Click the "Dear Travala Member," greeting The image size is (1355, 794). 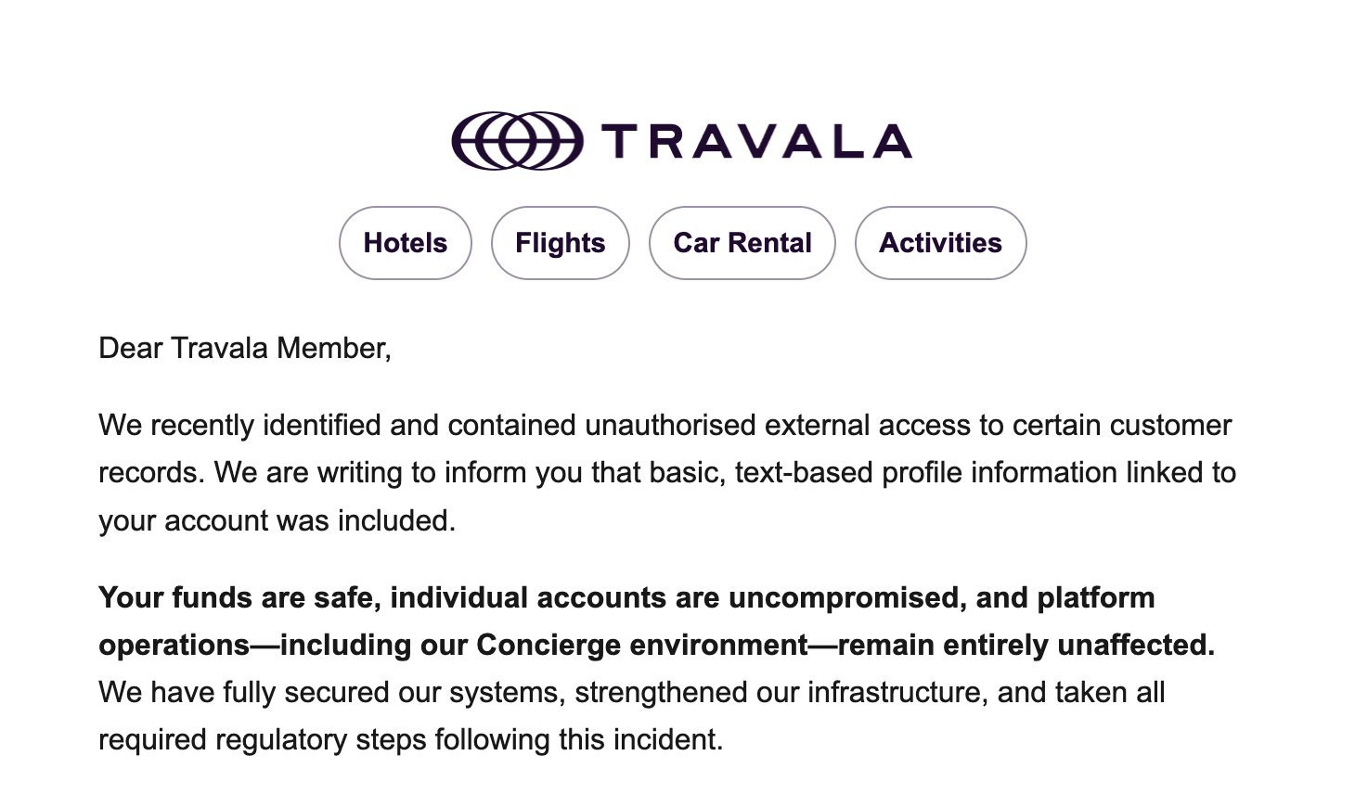pos(245,349)
